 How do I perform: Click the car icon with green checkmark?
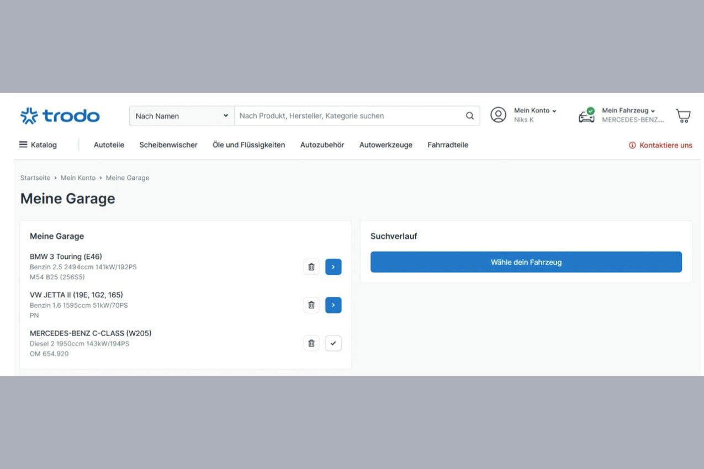(x=586, y=115)
